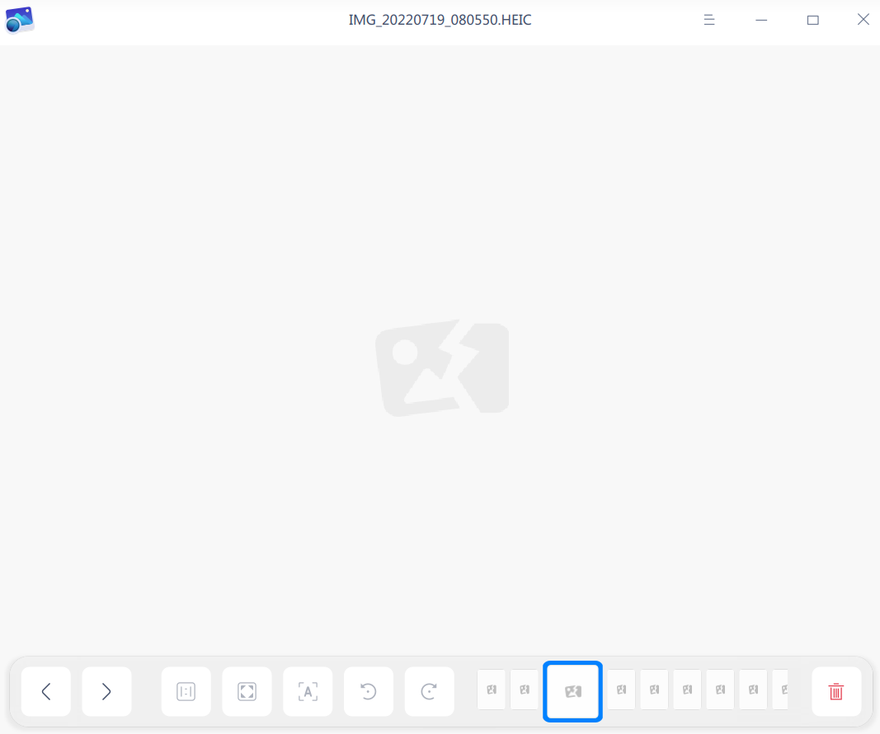Image resolution: width=880 pixels, height=734 pixels.
Task: Select the partially visible last thumbnail
Action: click(x=781, y=690)
